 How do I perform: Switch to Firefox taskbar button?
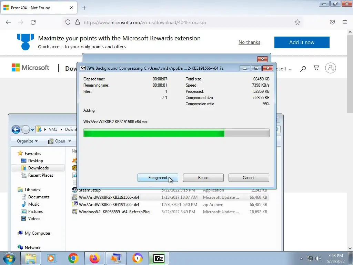pos(94,258)
